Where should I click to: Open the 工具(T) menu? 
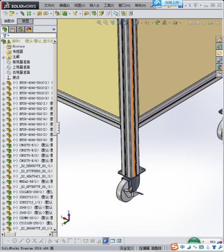(x=109, y=6)
